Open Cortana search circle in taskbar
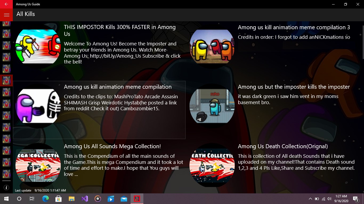Screen dimensions: 364x204 [19, 199]
